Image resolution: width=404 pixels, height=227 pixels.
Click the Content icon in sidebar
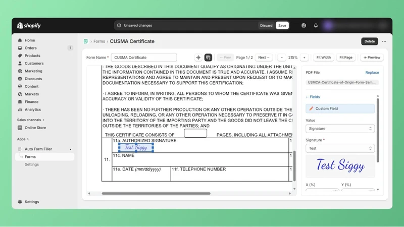(x=20, y=86)
